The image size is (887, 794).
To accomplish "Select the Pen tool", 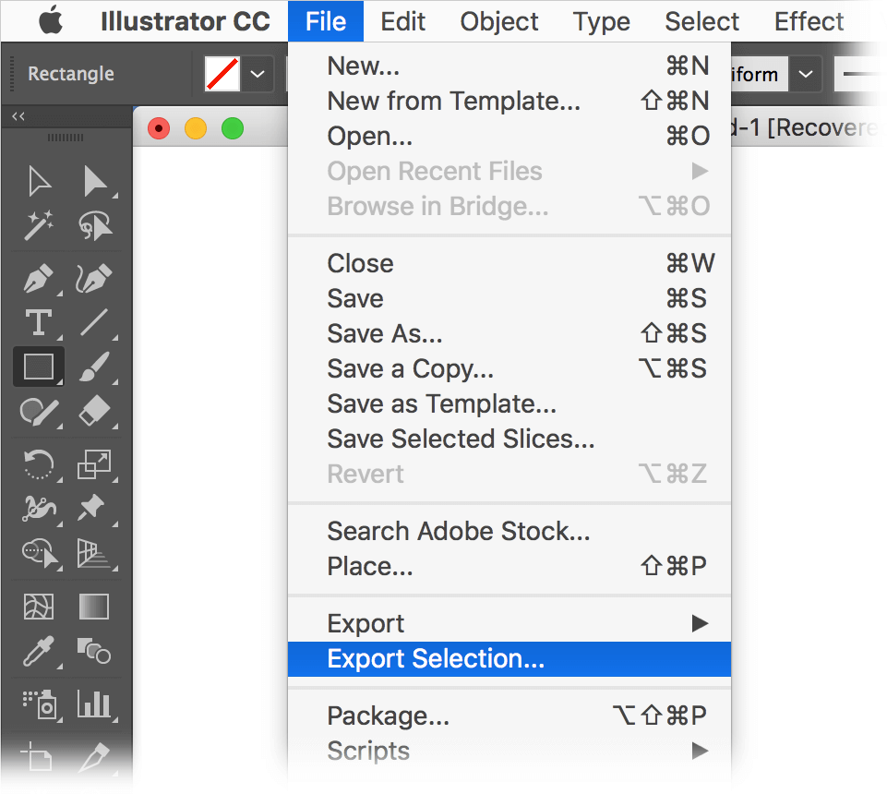I will coord(39,279).
